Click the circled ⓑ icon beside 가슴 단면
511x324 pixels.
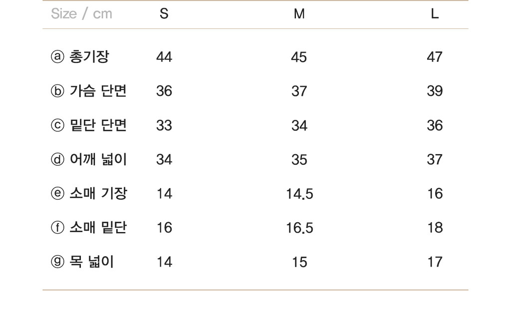[x=57, y=91]
